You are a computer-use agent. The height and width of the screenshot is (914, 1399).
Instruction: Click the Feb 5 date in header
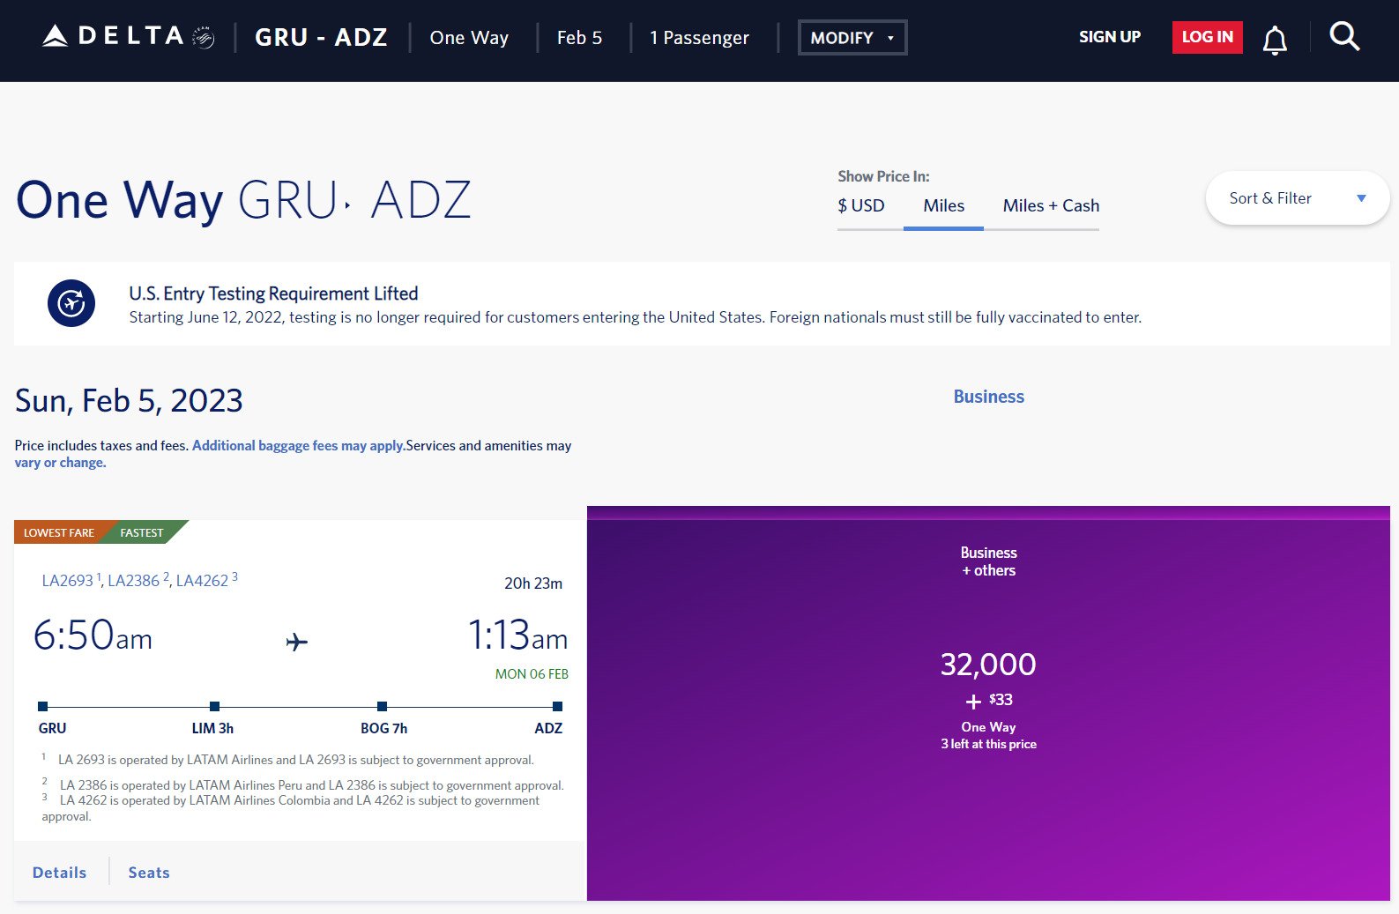[579, 38]
